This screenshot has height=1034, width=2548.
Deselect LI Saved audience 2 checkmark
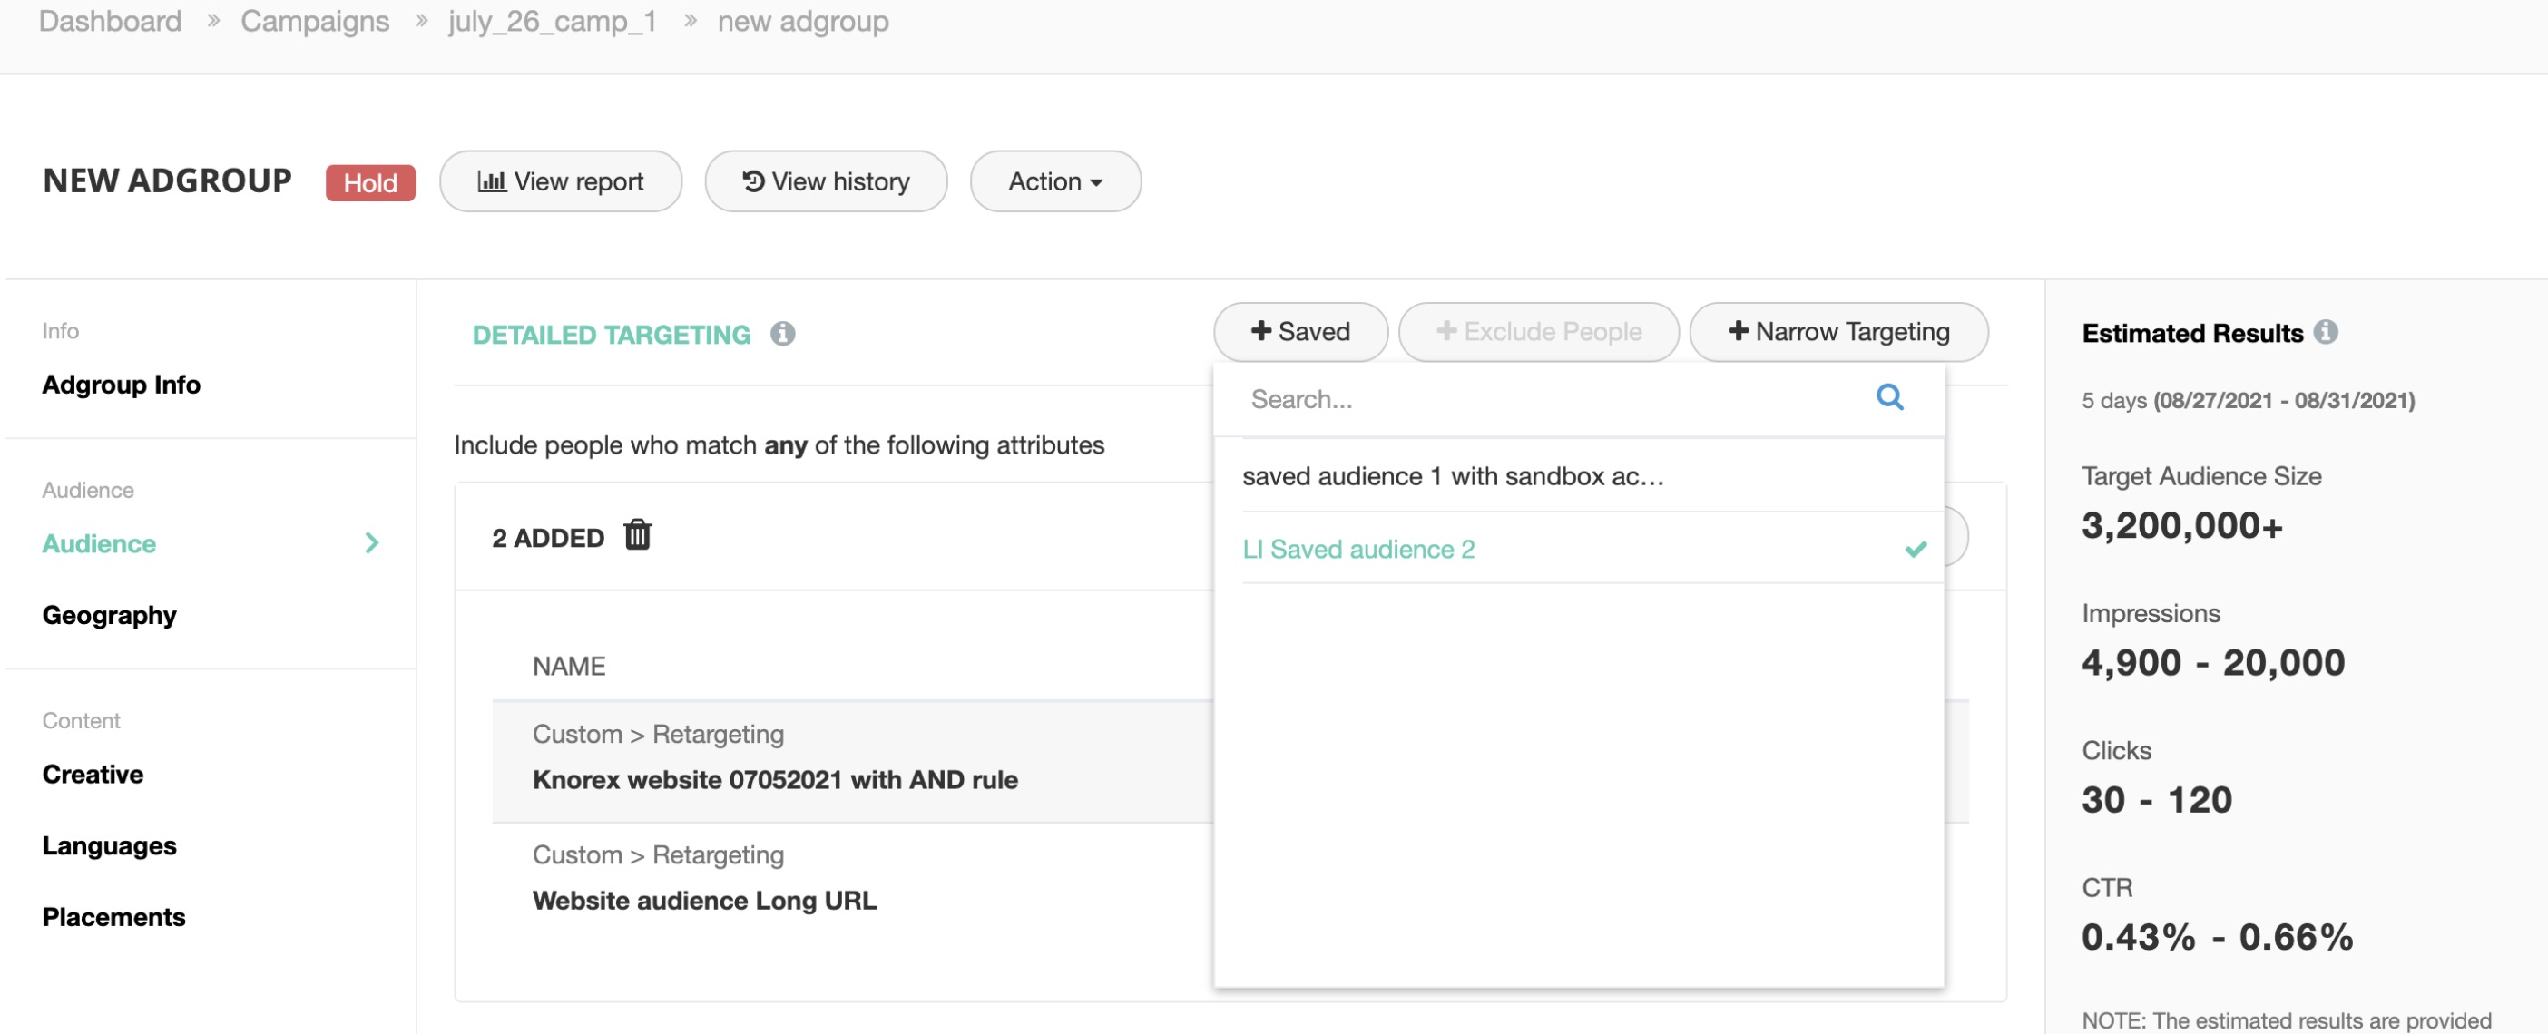tap(1915, 549)
